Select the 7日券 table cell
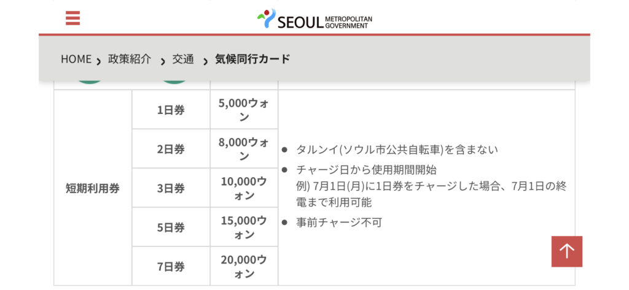Screen dimensions: 629x290 pyautogui.click(x=171, y=266)
